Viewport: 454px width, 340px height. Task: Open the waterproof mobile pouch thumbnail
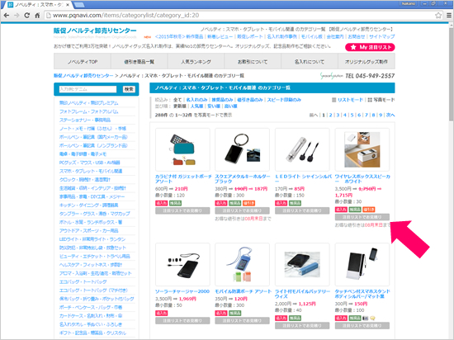[243, 264]
